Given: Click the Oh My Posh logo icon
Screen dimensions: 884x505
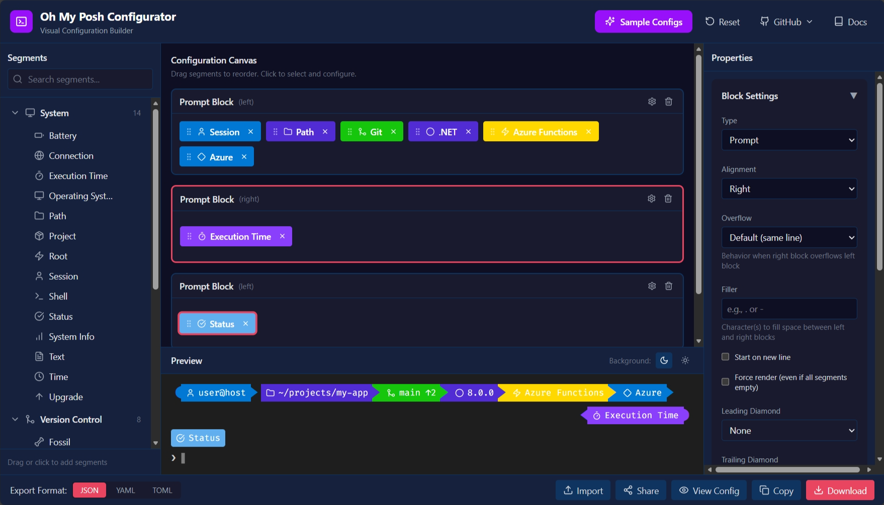Looking at the screenshot, I should 21,21.
